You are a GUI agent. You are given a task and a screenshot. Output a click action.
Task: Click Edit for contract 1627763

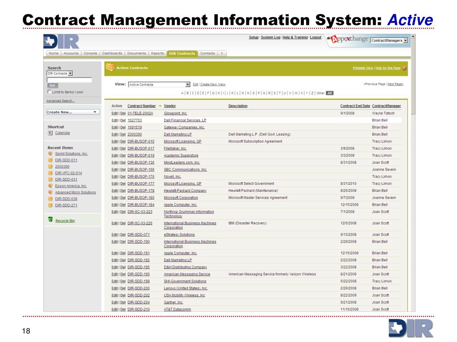click(x=115, y=120)
